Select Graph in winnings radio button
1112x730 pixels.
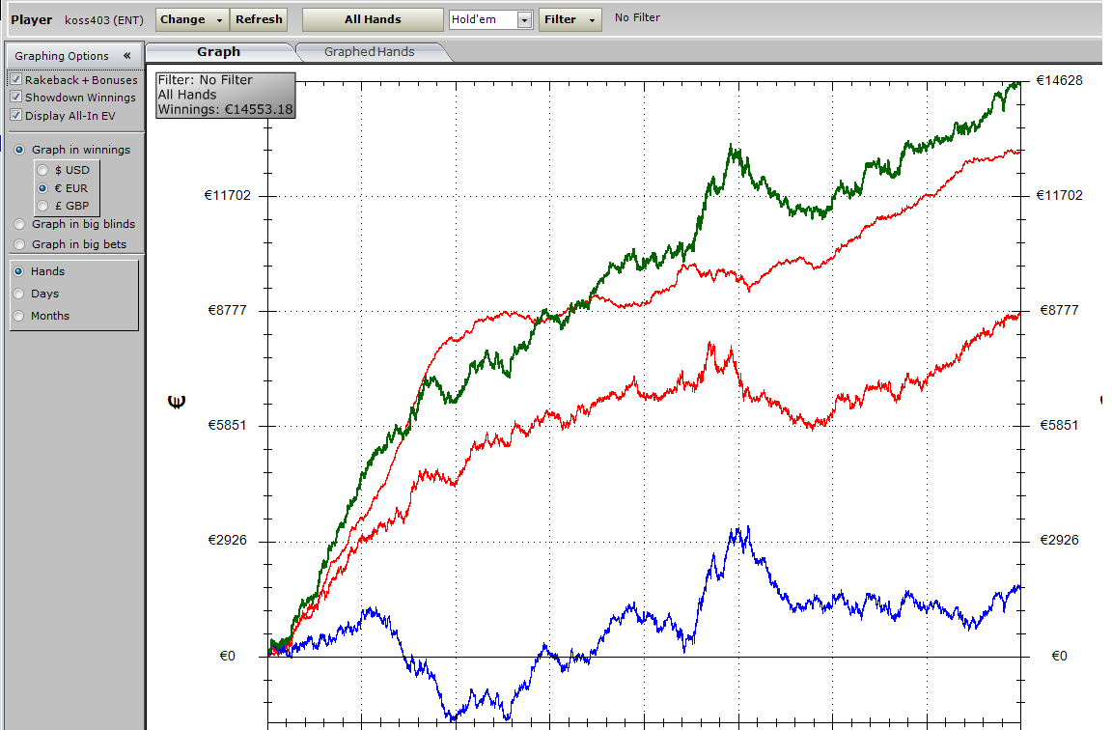19,150
